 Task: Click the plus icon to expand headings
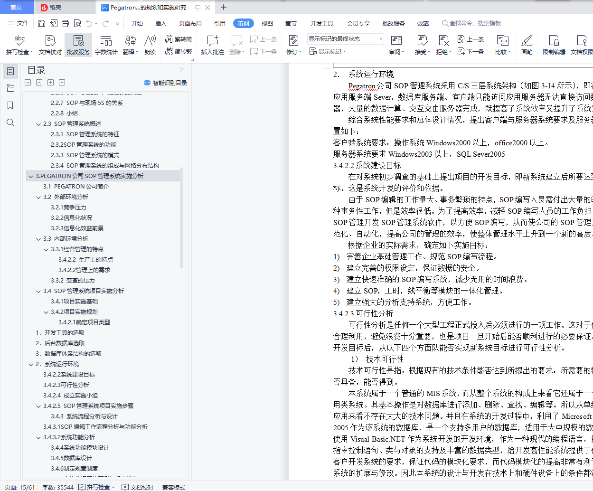51,83
